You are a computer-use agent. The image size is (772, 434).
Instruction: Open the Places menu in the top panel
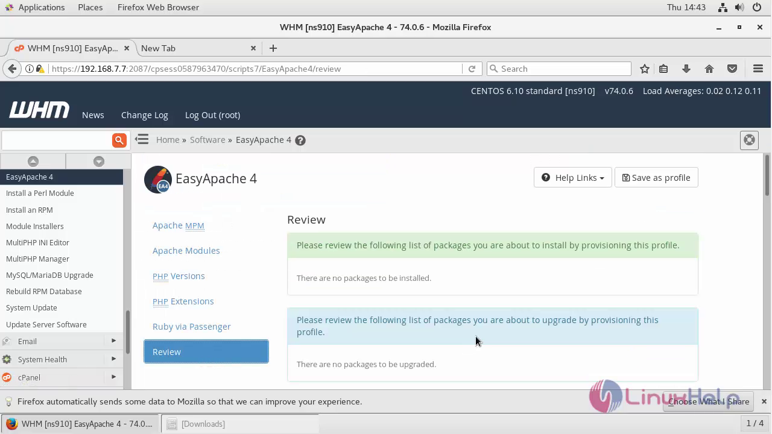pyautogui.click(x=90, y=7)
